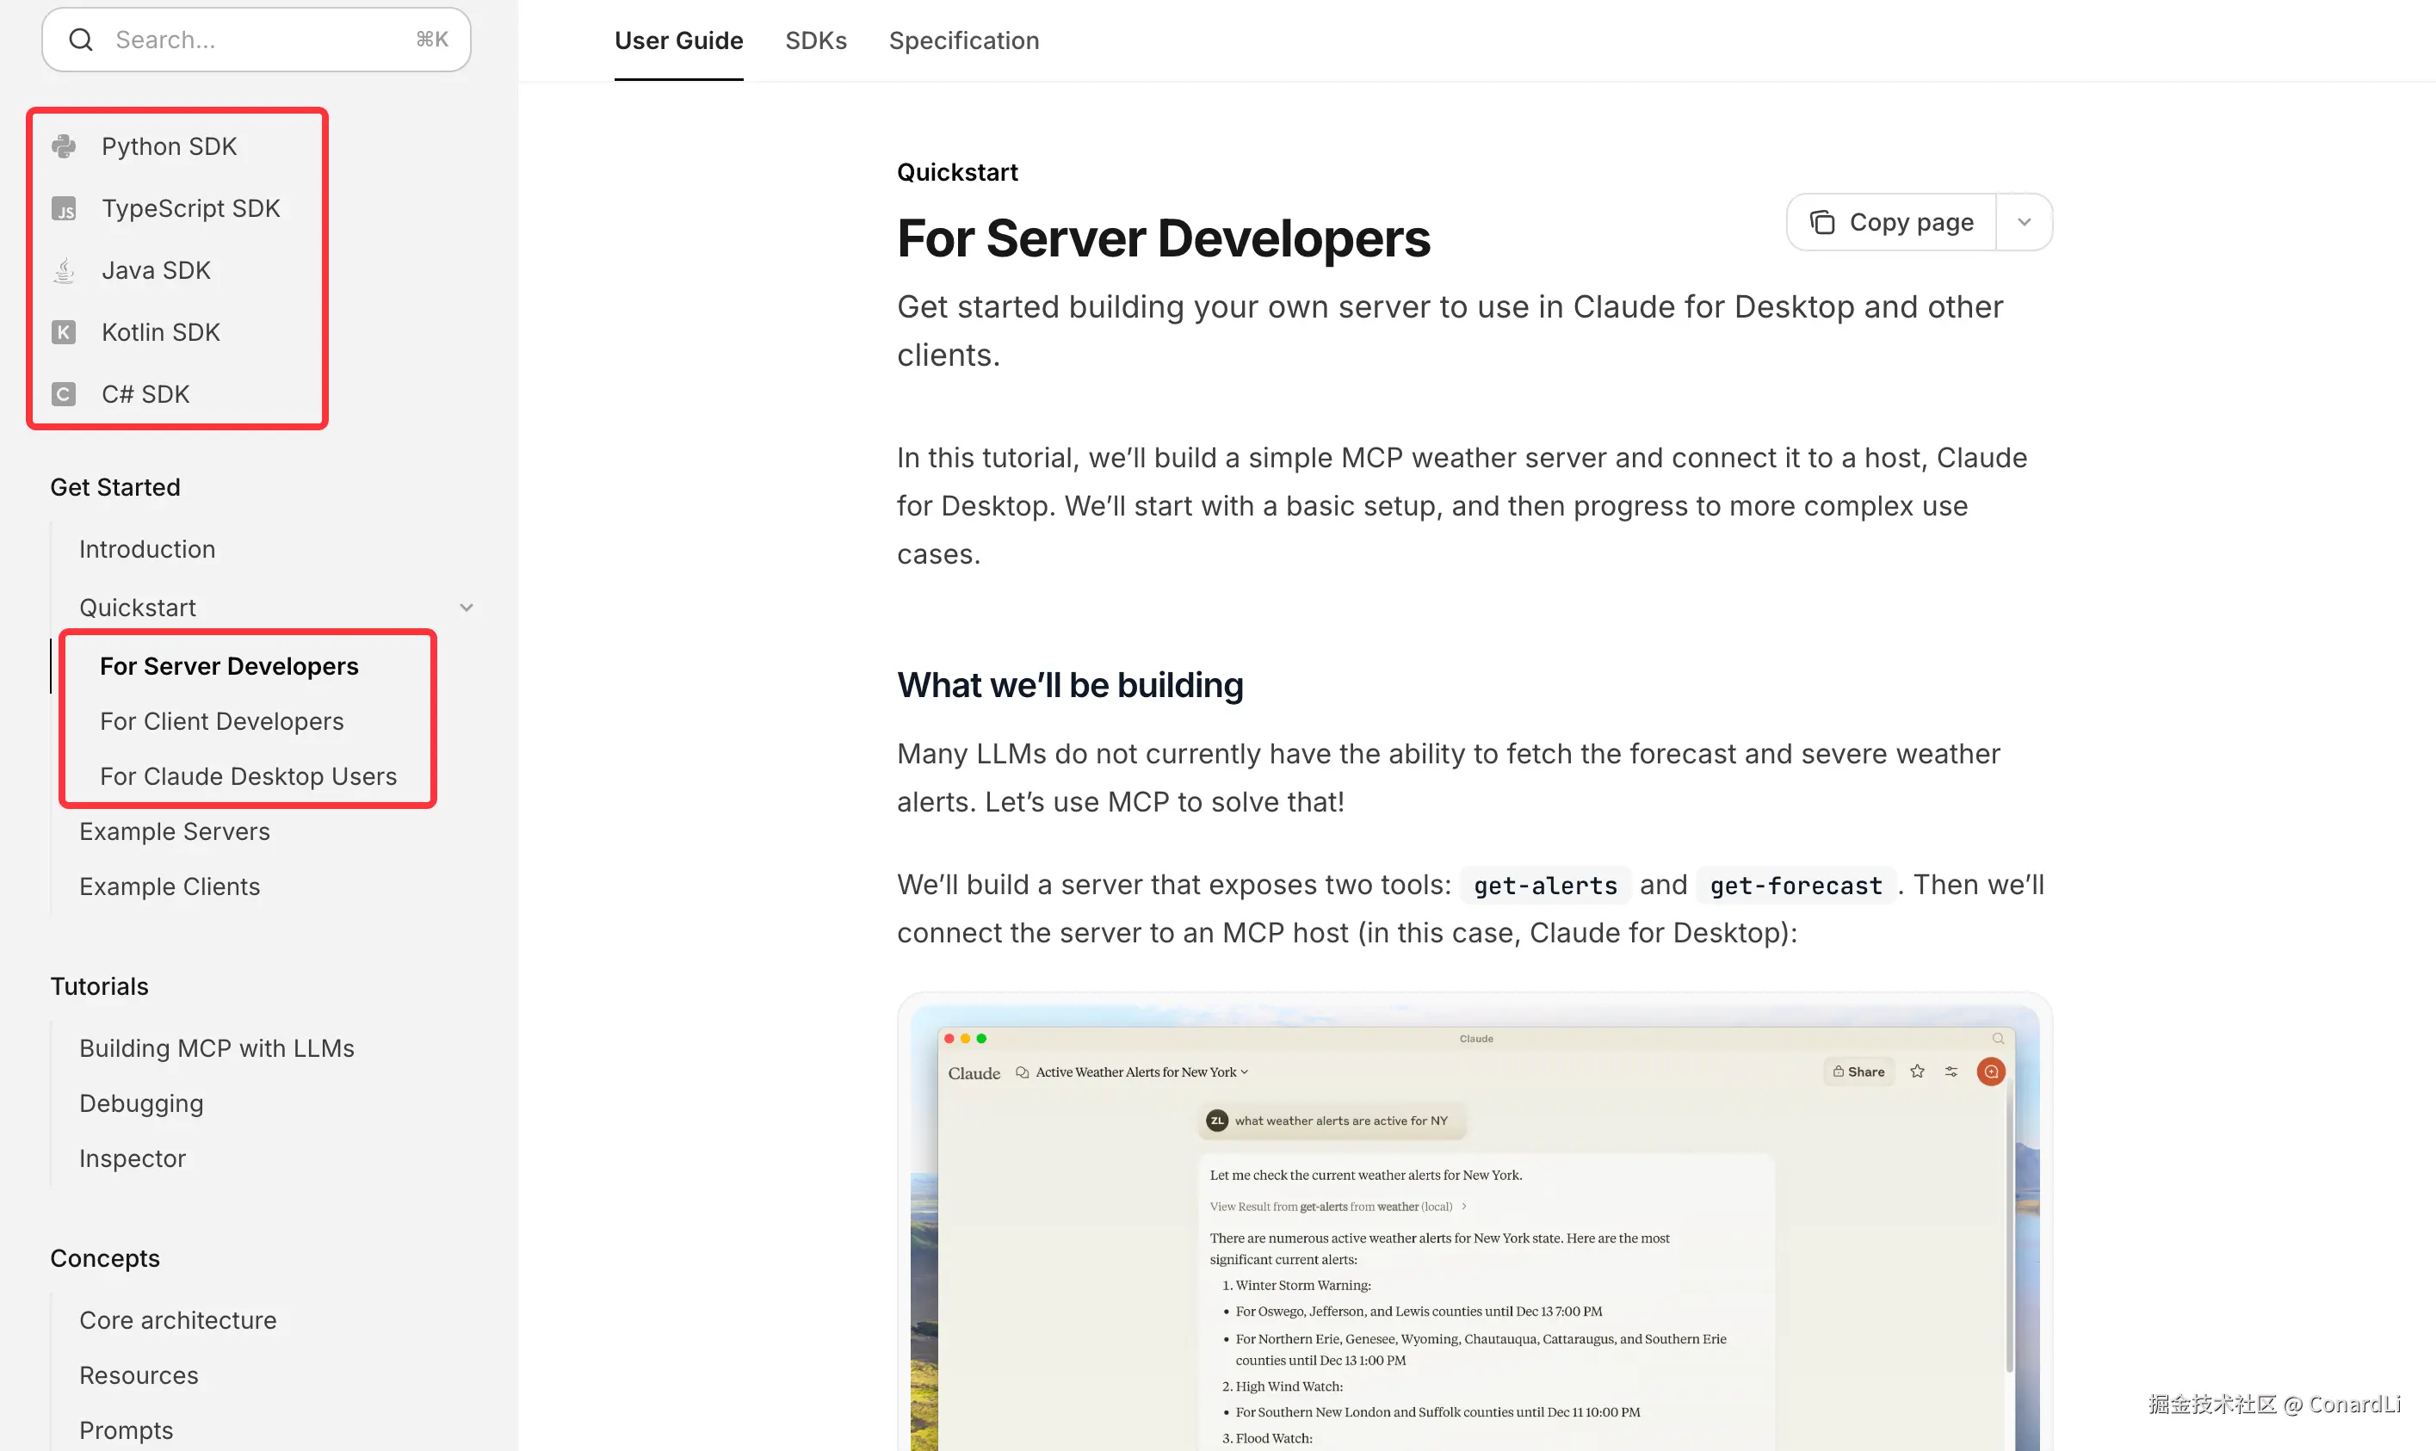
Task: Go to For Client Developers page
Action: 222,721
